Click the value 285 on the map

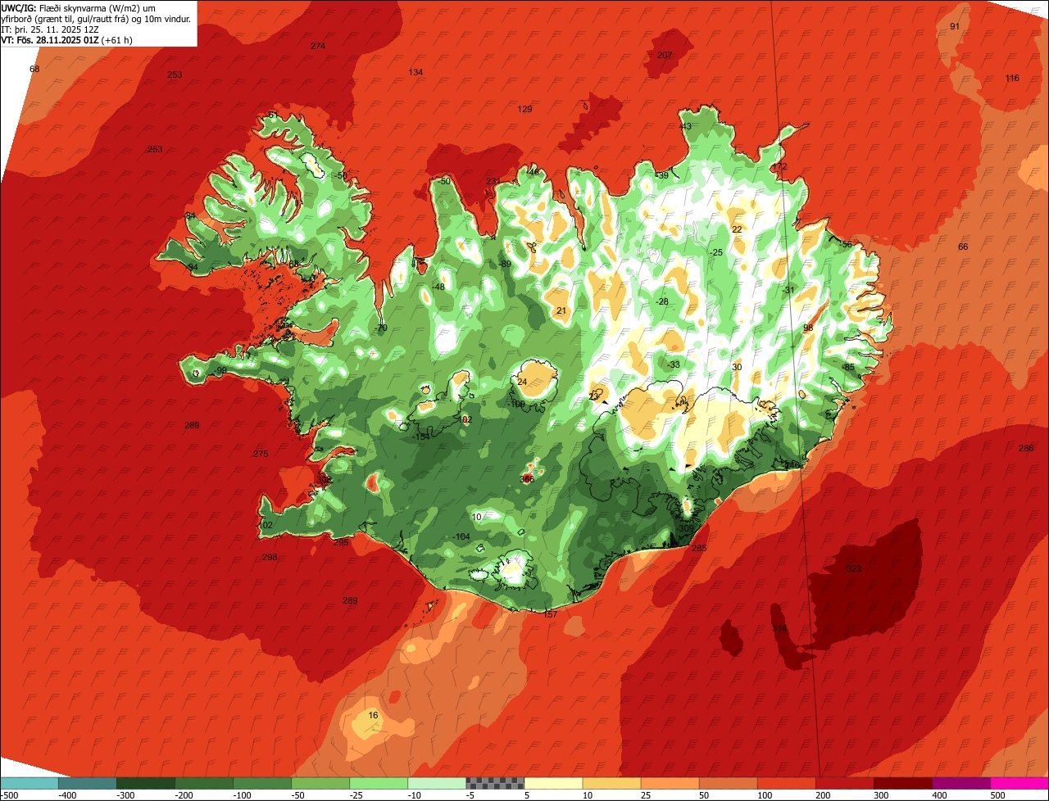(698, 548)
